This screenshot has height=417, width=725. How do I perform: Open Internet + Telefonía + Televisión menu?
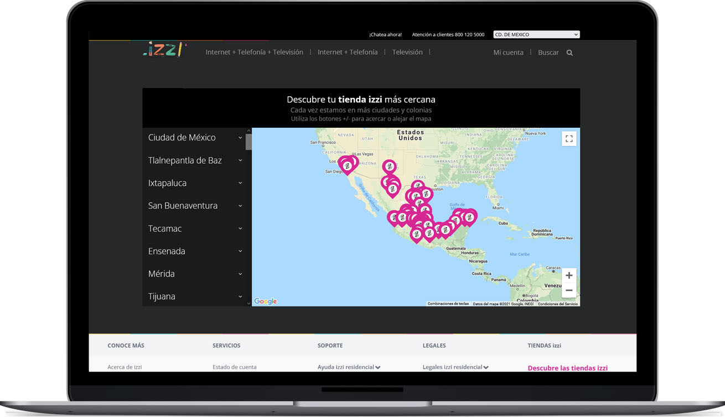(x=255, y=52)
